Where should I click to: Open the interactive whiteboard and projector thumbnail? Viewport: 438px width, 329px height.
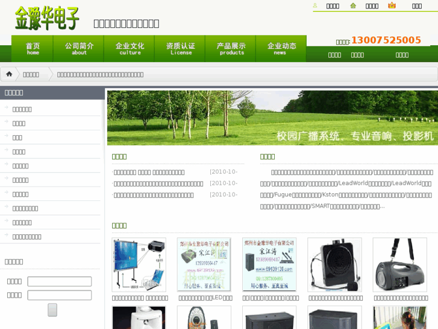click(x=139, y=264)
